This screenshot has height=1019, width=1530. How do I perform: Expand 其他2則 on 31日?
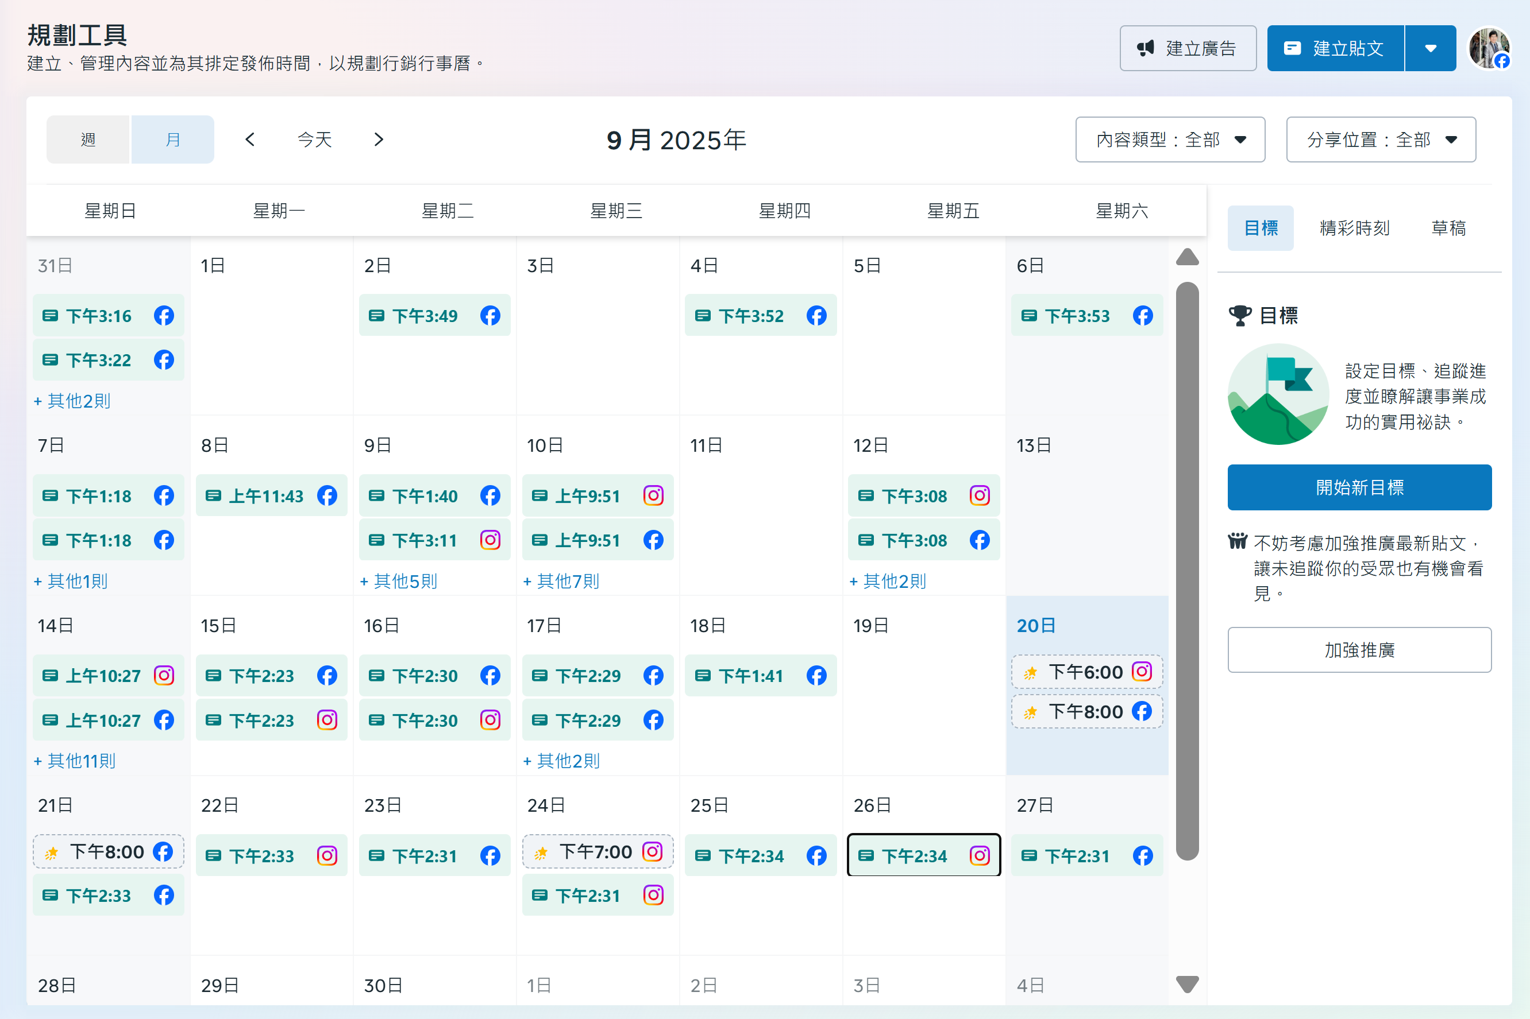pos(72,401)
